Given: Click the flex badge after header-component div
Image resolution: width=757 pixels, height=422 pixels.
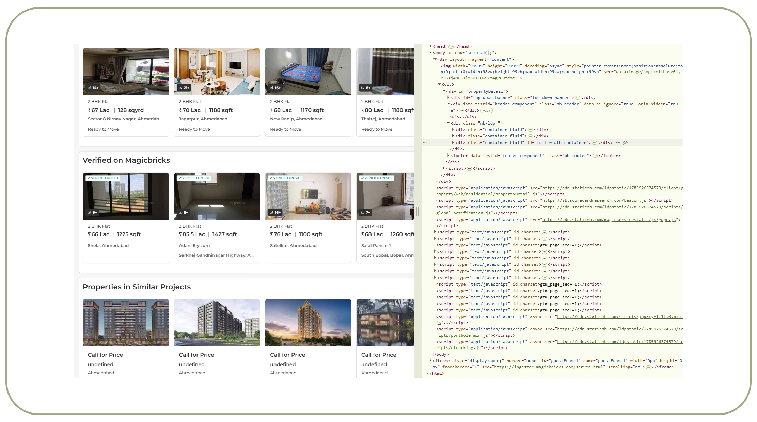Looking at the screenshot, I should tap(487, 111).
